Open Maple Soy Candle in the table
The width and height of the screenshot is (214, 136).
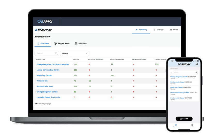click(x=44, y=75)
